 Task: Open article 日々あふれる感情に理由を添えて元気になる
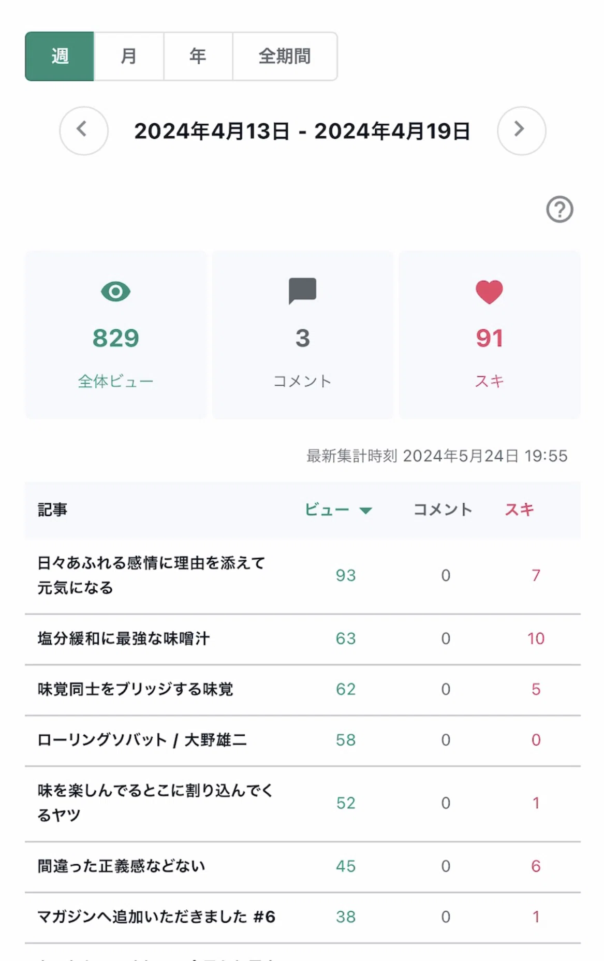(x=151, y=575)
